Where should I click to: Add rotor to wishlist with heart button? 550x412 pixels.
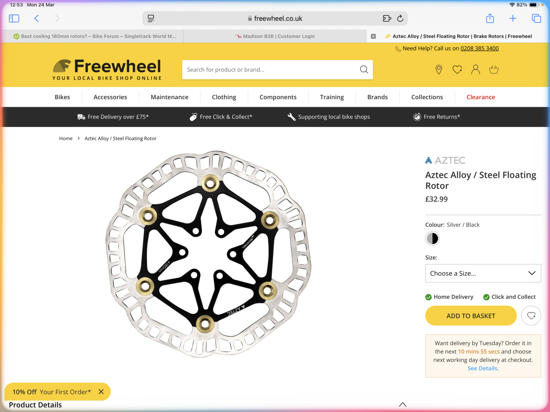(x=531, y=316)
